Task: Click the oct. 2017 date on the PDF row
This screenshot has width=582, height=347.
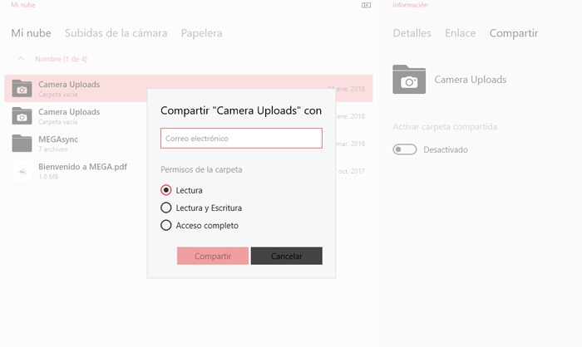Action: [x=351, y=171]
